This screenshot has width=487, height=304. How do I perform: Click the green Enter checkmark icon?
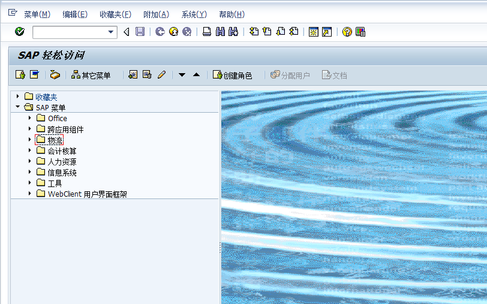(x=20, y=32)
